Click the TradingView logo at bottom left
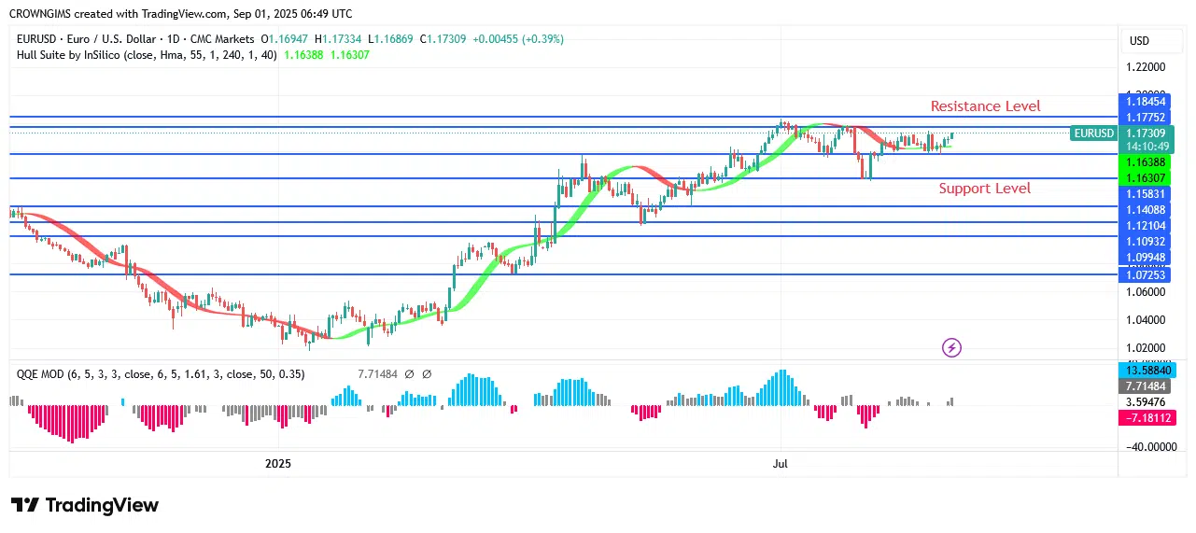Image resolution: width=1196 pixels, height=533 pixels. pos(85,505)
